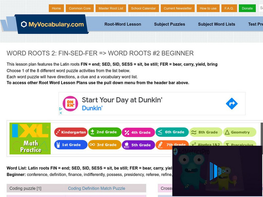Click the Dunkin' pink logo icon
Screen dimensions: 263x197
tap(70, 104)
